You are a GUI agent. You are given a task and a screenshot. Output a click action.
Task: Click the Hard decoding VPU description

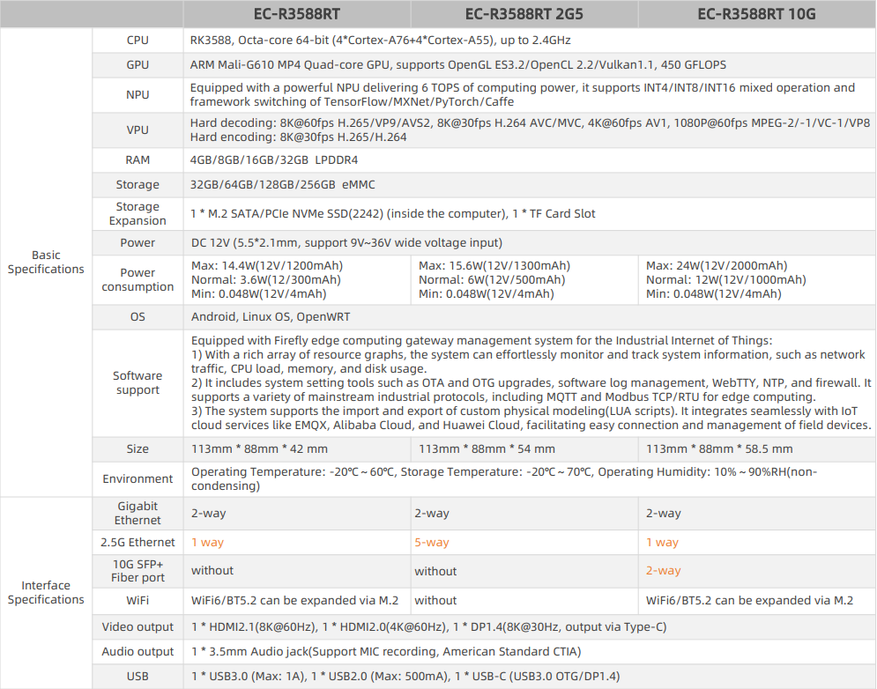pos(530,130)
